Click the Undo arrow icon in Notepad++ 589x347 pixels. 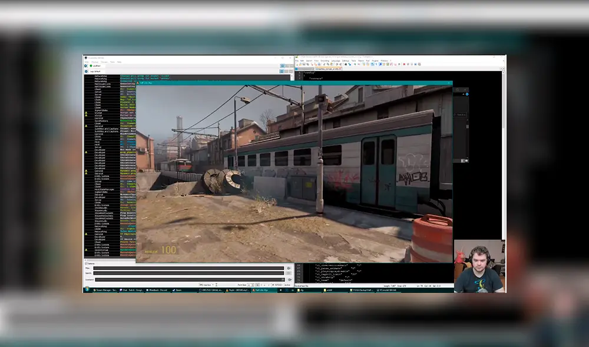[336, 64]
